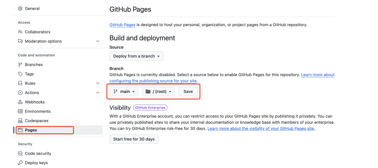Image resolution: width=378 pixels, height=168 pixels.
Task: Expand Moderation options chevron
Action: pyautogui.click(x=98, y=41)
